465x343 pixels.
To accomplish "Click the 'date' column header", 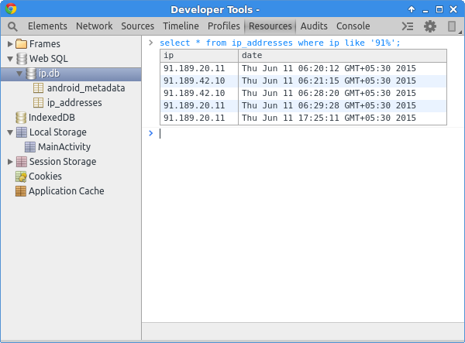I will pyautogui.click(x=343, y=56).
